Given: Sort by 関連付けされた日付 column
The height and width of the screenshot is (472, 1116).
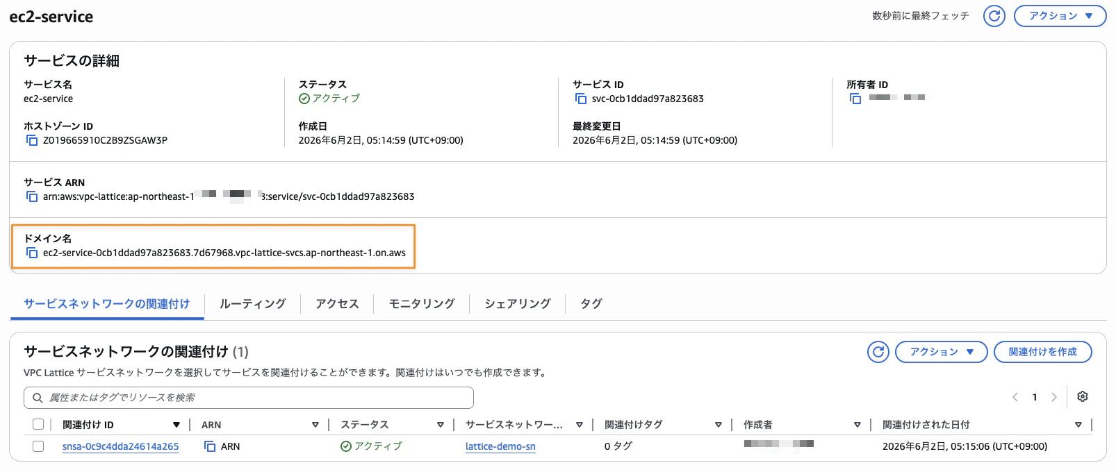Looking at the screenshot, I should [1078, 425].
